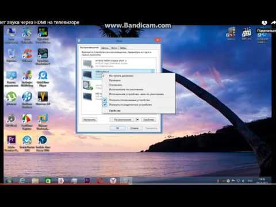Select Настроить динамики in context menu
The image size is (276, 207).
point(121,76)
